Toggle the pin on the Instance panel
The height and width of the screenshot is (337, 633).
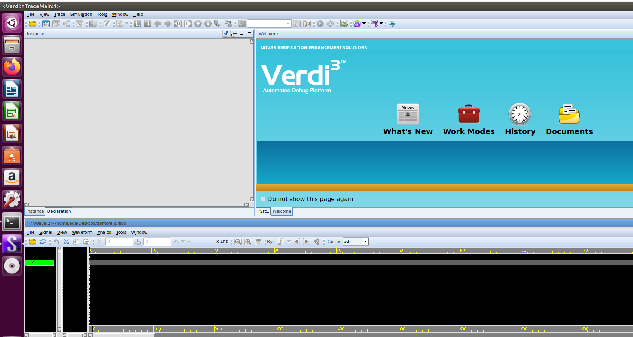[226, 34]
